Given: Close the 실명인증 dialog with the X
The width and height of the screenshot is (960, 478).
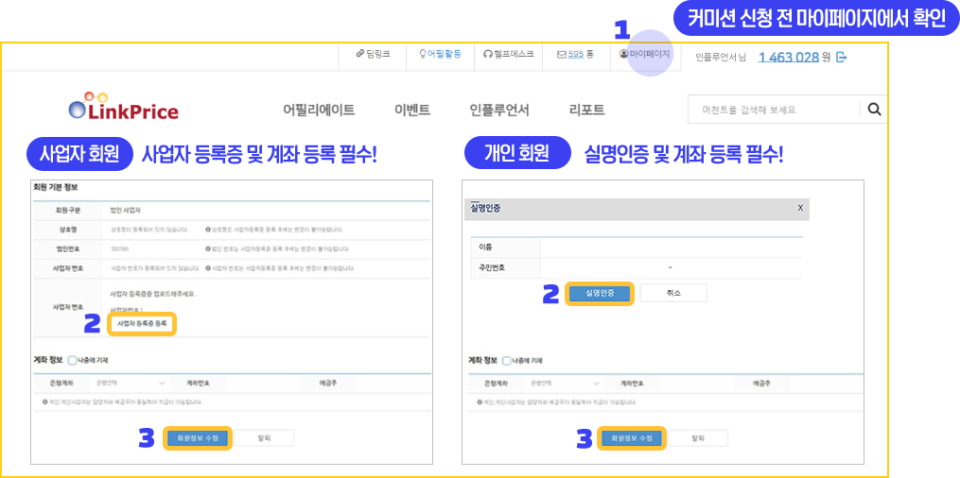Looking at the screenshot, I should tap(800, 209).
